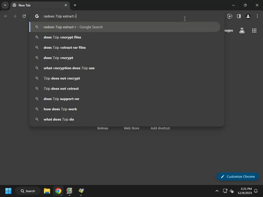Click search icon beside 'what does 7zip do'

(37, 119)
